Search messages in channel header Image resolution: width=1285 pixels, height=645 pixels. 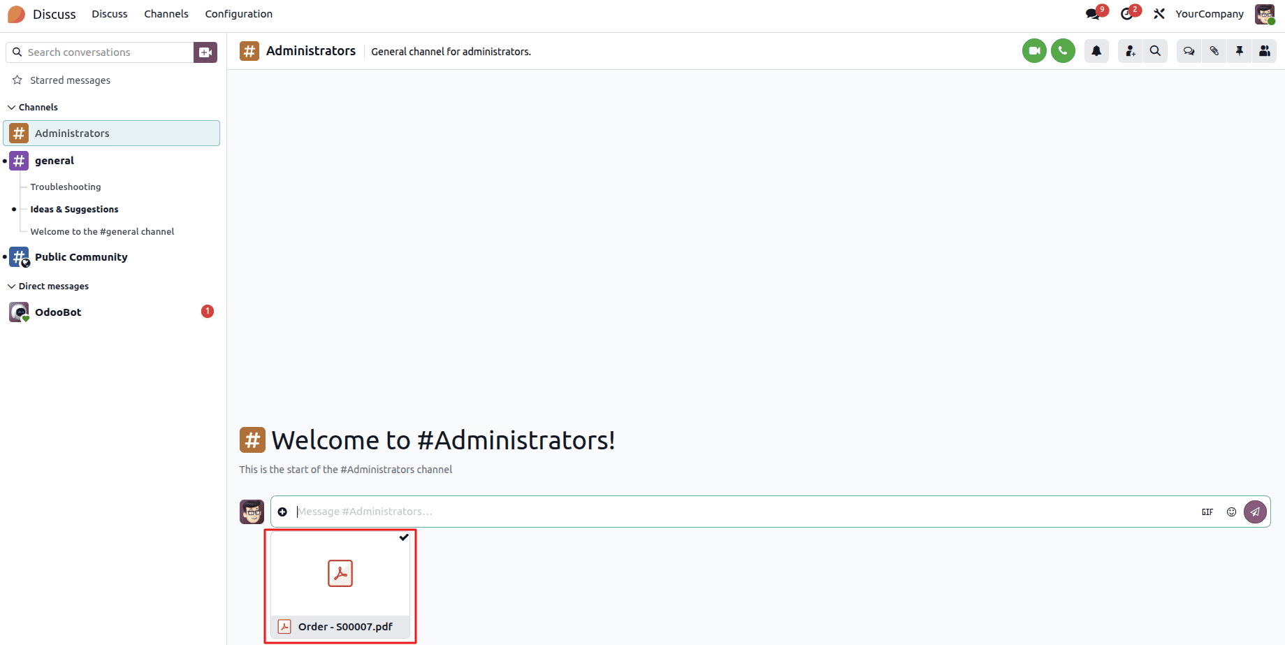[1155, 51]
